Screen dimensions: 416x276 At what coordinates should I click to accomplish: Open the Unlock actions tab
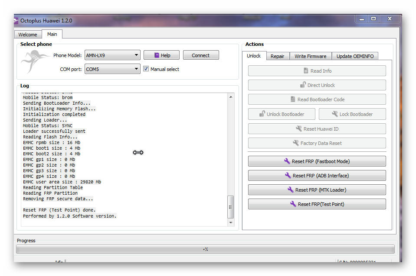[x=254, y=56]
